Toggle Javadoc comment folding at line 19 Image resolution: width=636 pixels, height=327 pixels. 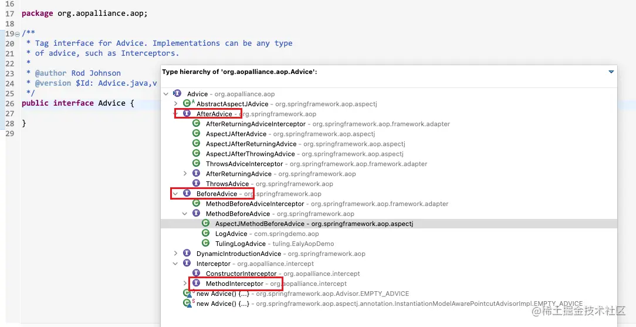click(x=18, y=33)
